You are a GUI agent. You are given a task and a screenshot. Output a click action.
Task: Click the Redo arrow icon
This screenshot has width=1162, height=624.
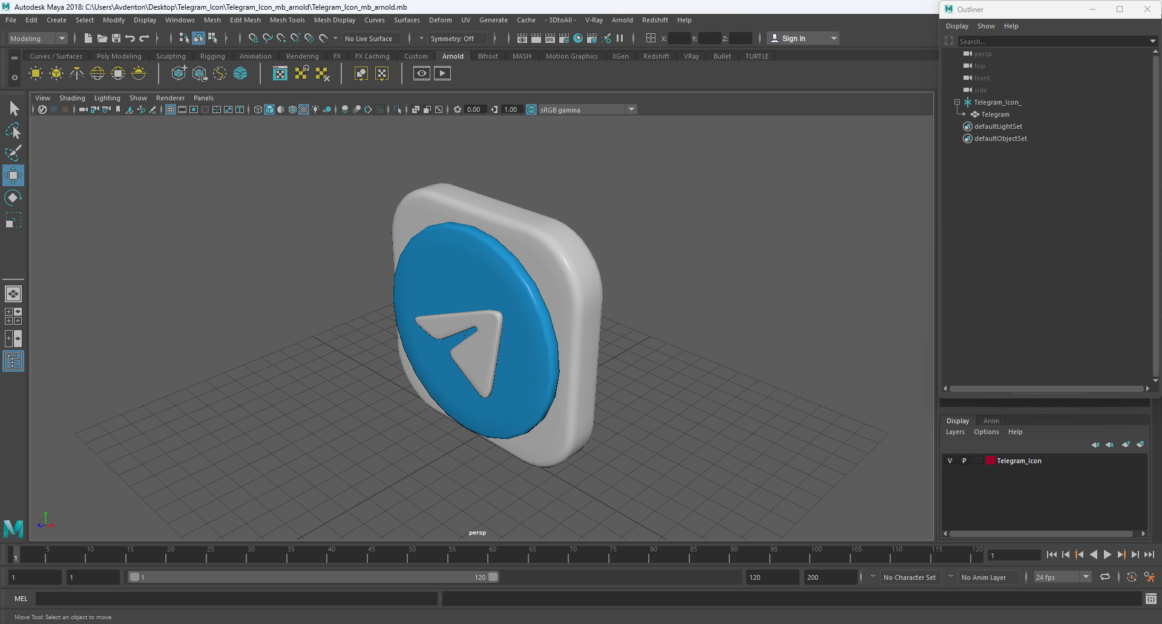pos(144,38)
